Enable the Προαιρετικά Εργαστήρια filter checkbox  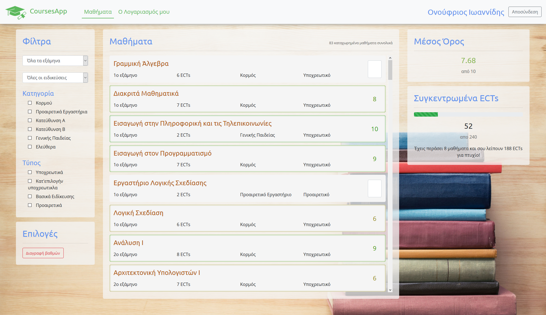click(30, 112)
